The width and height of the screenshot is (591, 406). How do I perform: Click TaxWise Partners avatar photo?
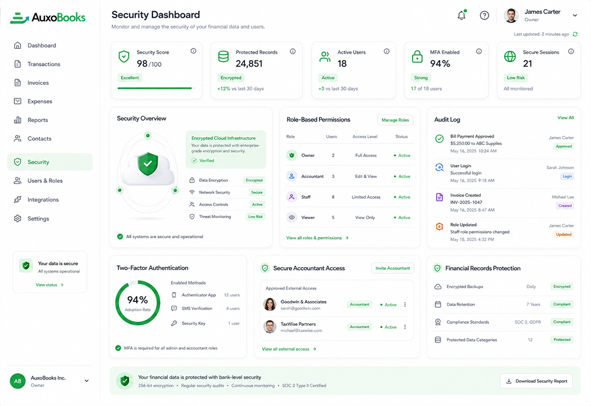pyautogui.click(x=270, y=327)
